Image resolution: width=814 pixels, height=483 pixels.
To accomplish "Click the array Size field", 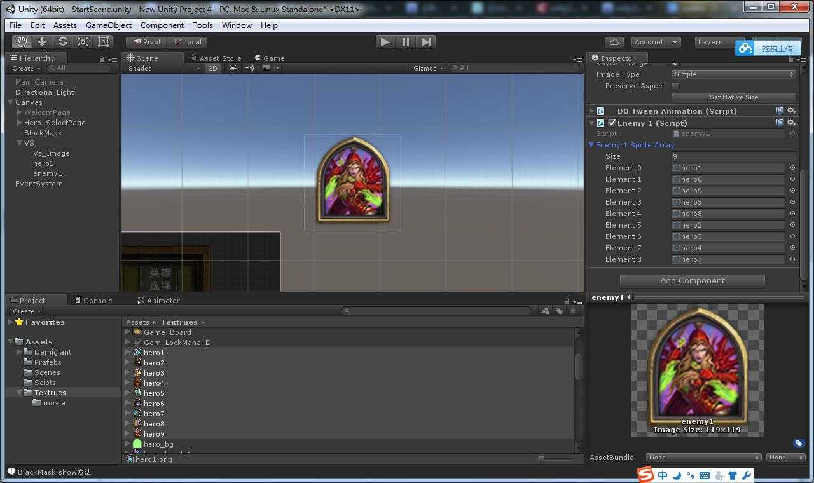I will click(x=734, y=156).
